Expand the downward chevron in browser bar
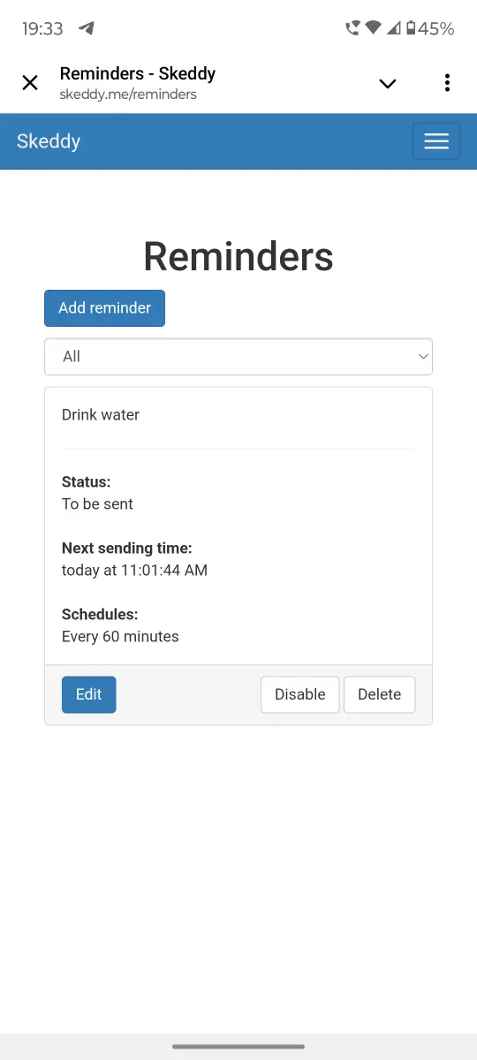 tap(387, 84)
